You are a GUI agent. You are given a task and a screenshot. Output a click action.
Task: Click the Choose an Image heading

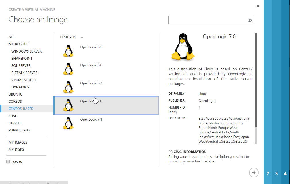(38, 20)
